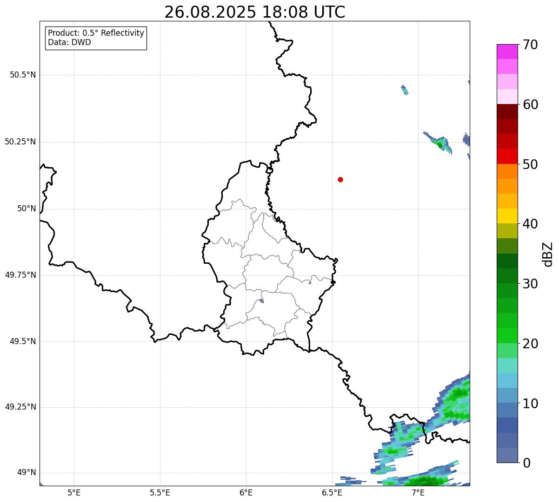Image resolution: width=559 pixels, height=502 pixels.
Task: Click the 5°E longitude label
Action: (74, 493)
